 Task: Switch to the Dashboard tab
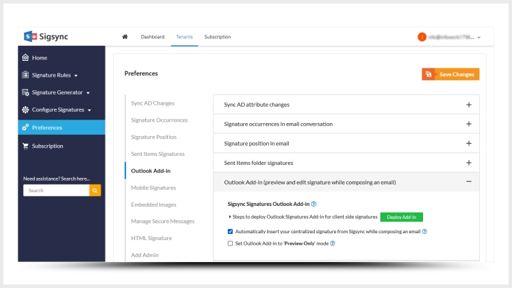pos(152,37)
